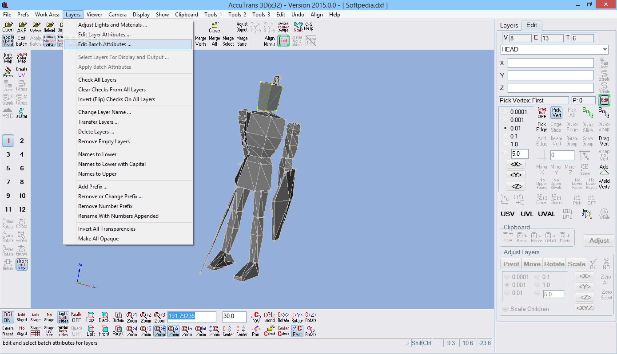Click the Camera Pan icon

point(255,331)
